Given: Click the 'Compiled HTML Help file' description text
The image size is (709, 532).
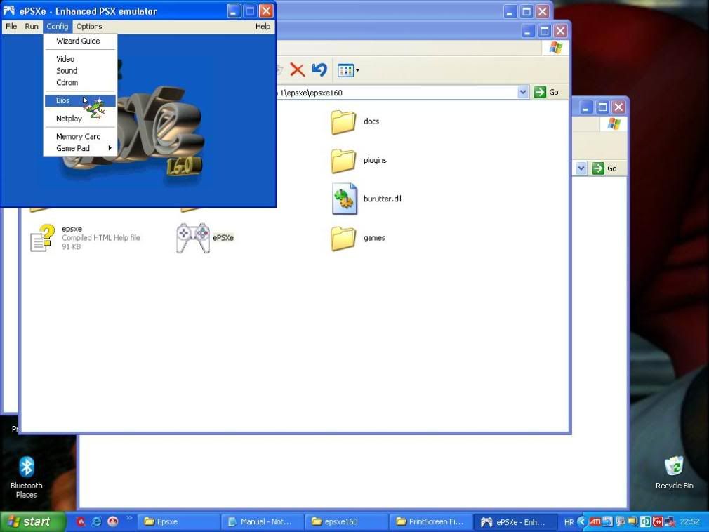Looking at the screenshot, I should [101, 238].
